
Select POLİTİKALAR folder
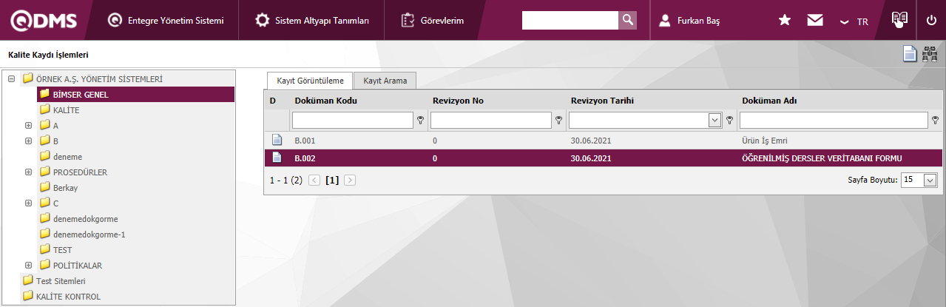[x=77, y=265]
